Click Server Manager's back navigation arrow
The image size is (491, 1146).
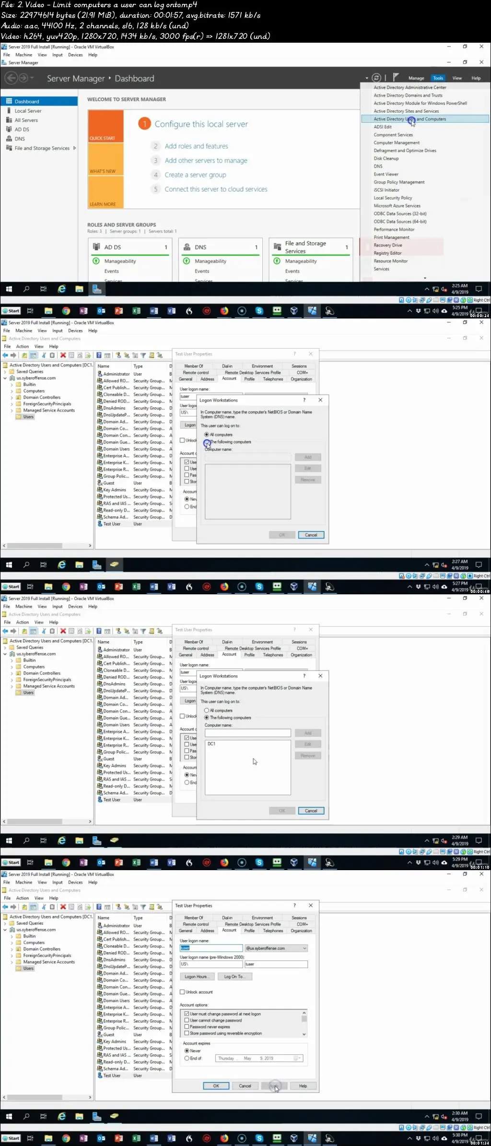[11, 78]
